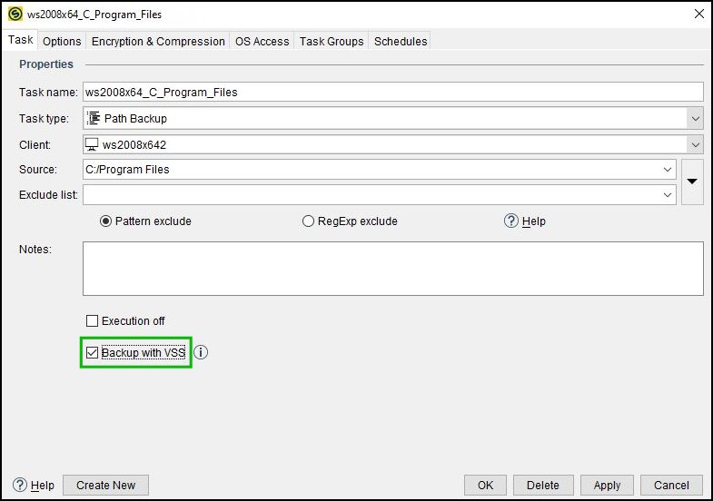Image resolution: width=713 pixels, height=501 pixels.
Task: Select the RegExp exclude radio button
Action: 308,221
